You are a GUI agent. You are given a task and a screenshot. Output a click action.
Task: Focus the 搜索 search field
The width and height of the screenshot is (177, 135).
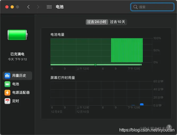tap(152, 7)
